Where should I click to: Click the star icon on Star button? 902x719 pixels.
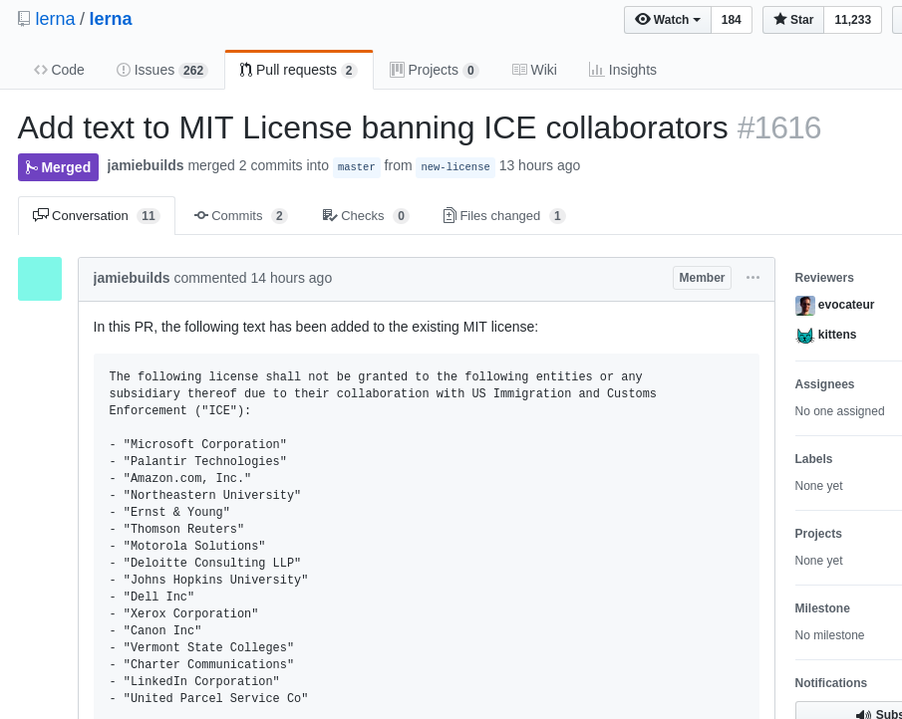point(780,19)
